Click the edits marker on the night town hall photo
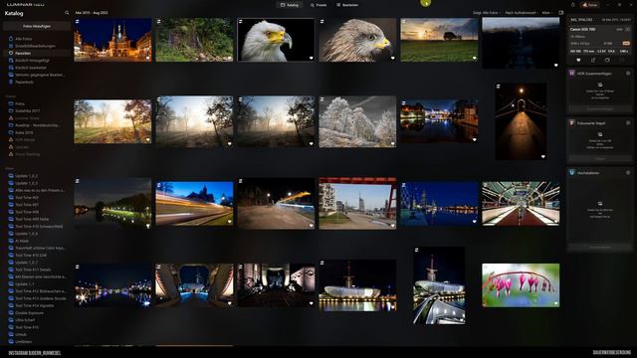637x358 pixels. [78, 22]
